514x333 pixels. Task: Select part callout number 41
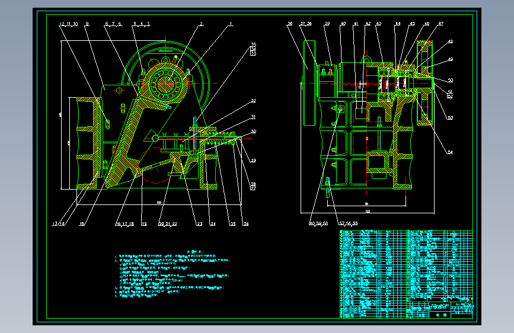click(356, 24)
